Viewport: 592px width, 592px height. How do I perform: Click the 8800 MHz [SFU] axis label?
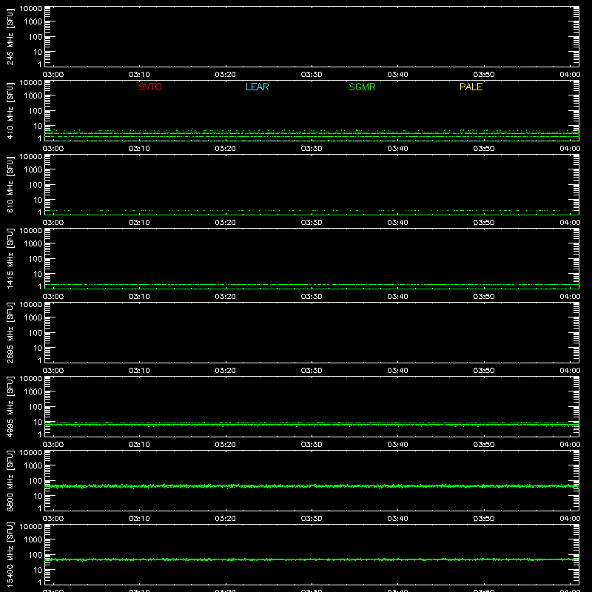[x=10, y=480]
